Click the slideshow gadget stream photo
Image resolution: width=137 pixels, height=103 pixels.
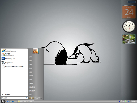[x=129, y=39]
